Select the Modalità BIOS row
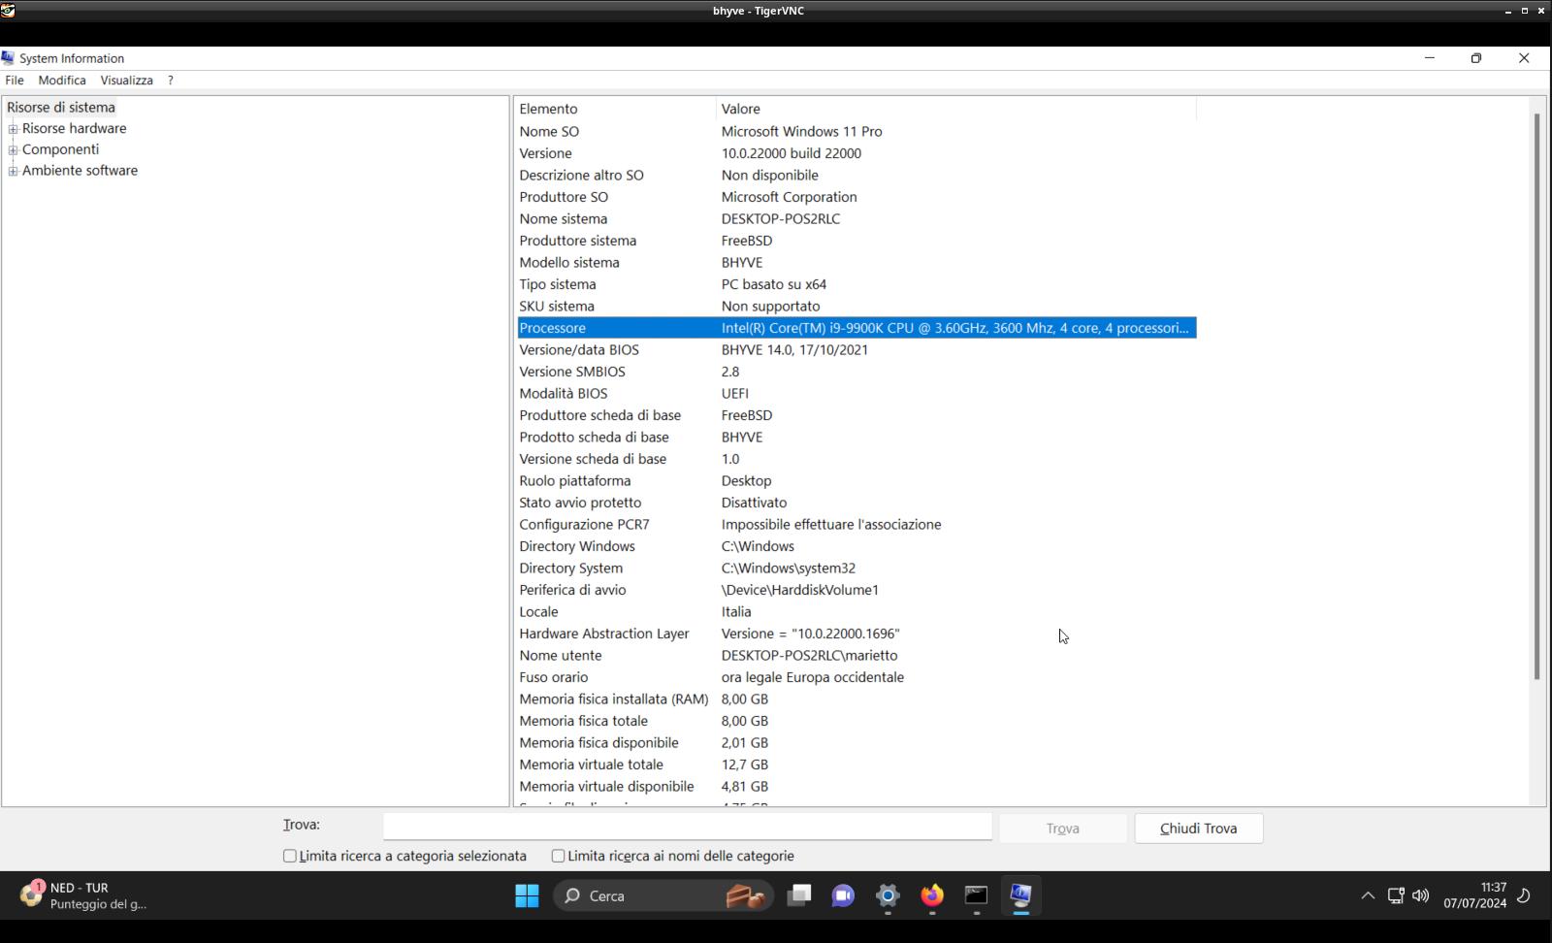The image size is (1552, 943). coord(857,394)
